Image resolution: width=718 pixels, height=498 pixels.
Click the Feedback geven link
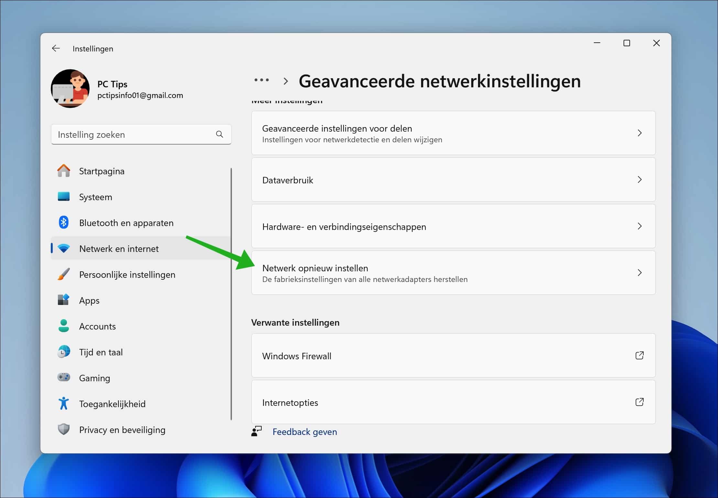[x=304, y=432]
